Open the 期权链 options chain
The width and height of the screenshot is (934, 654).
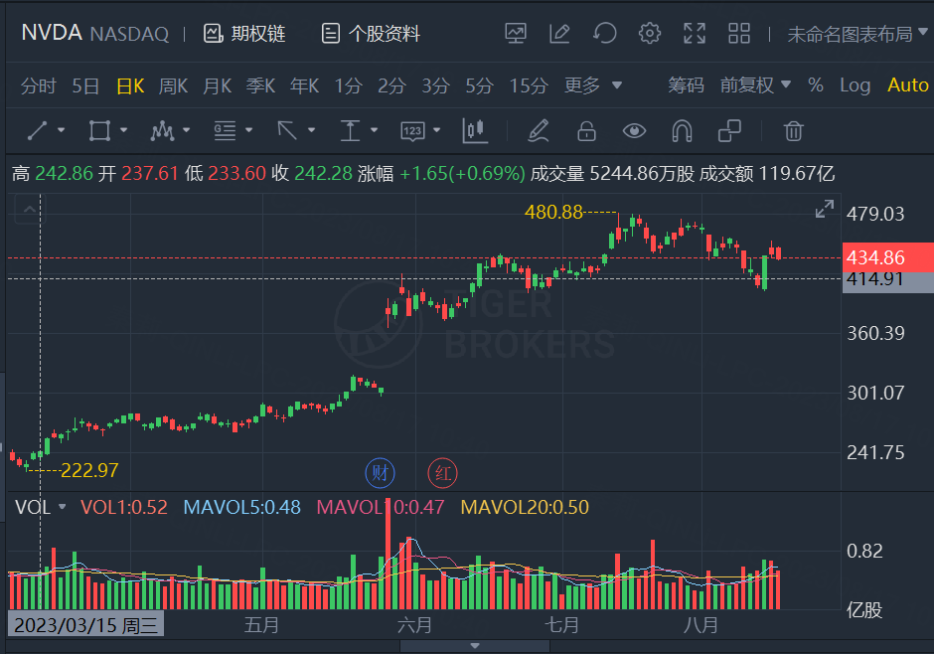(244, 34)
